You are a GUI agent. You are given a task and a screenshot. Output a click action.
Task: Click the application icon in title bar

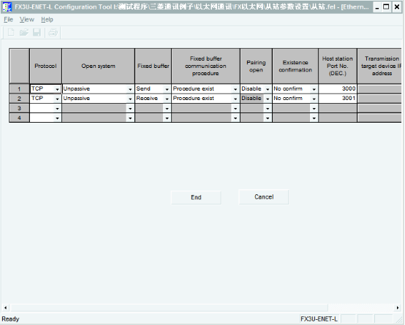tap(7, 7)
